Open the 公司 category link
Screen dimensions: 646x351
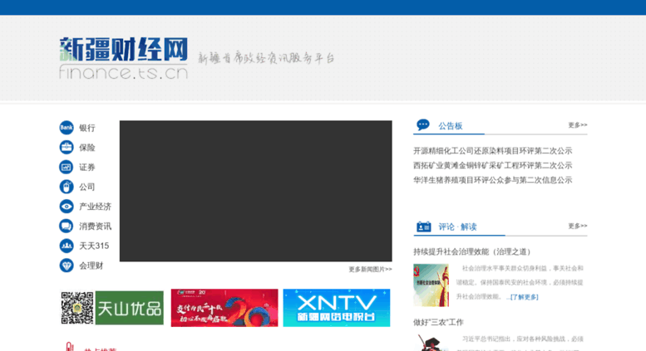87,187
